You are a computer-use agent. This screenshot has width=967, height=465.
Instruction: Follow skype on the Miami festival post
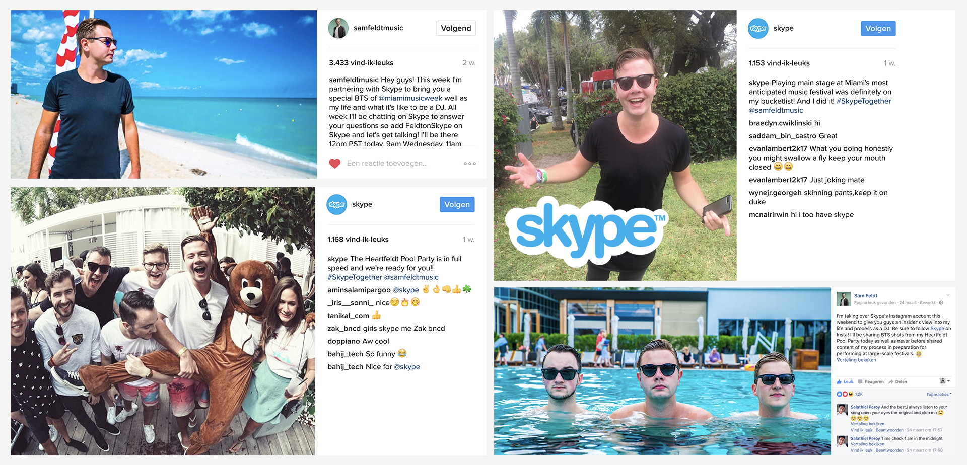coord(878,29)
